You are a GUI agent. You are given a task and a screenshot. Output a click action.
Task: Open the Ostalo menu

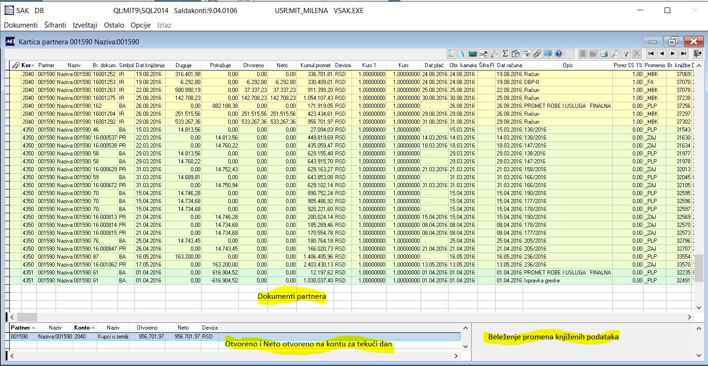pos(114,25)
